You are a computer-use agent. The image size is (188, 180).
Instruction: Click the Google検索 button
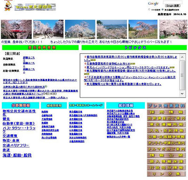[172, 6]
